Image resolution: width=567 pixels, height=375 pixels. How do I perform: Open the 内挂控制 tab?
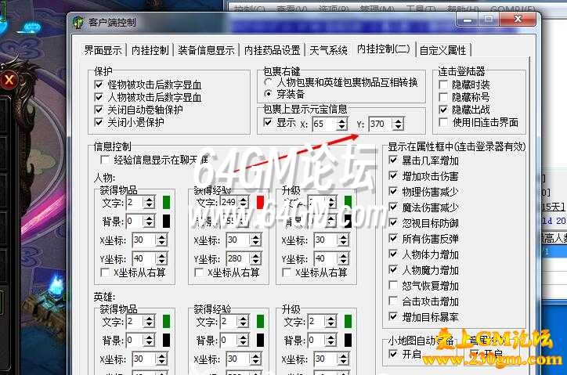pyautogui.click(x=150, y=50)
